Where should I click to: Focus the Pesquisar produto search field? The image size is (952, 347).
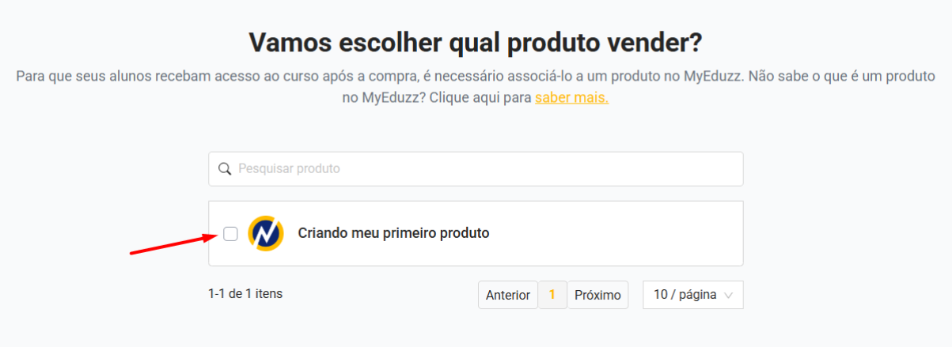(x=475, y=169)
